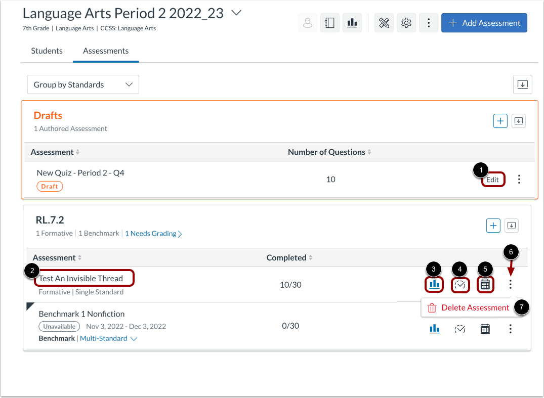Open the class settings gear

pos(406,23)
